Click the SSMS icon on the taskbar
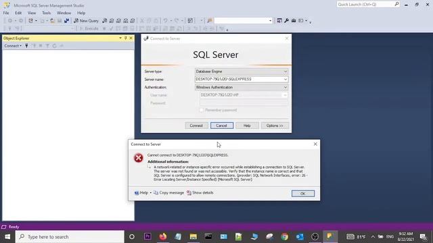This screenshot has width=433, height=243. click(330, 237)
